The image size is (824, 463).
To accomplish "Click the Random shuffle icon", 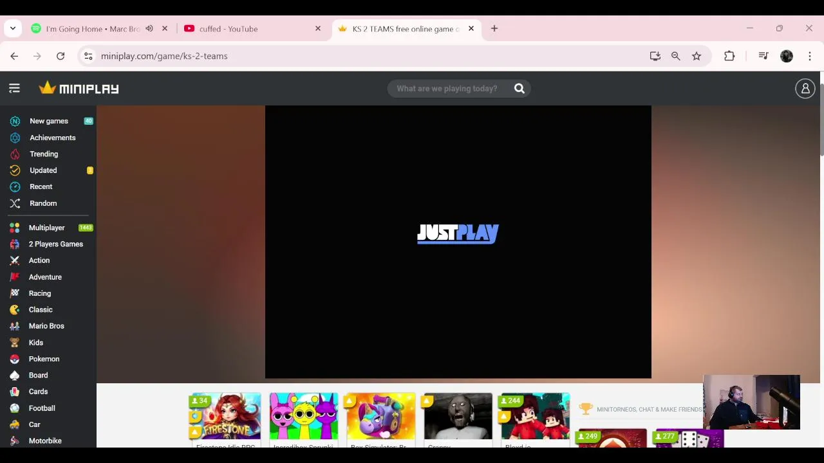I will click(x=15, y=203).
